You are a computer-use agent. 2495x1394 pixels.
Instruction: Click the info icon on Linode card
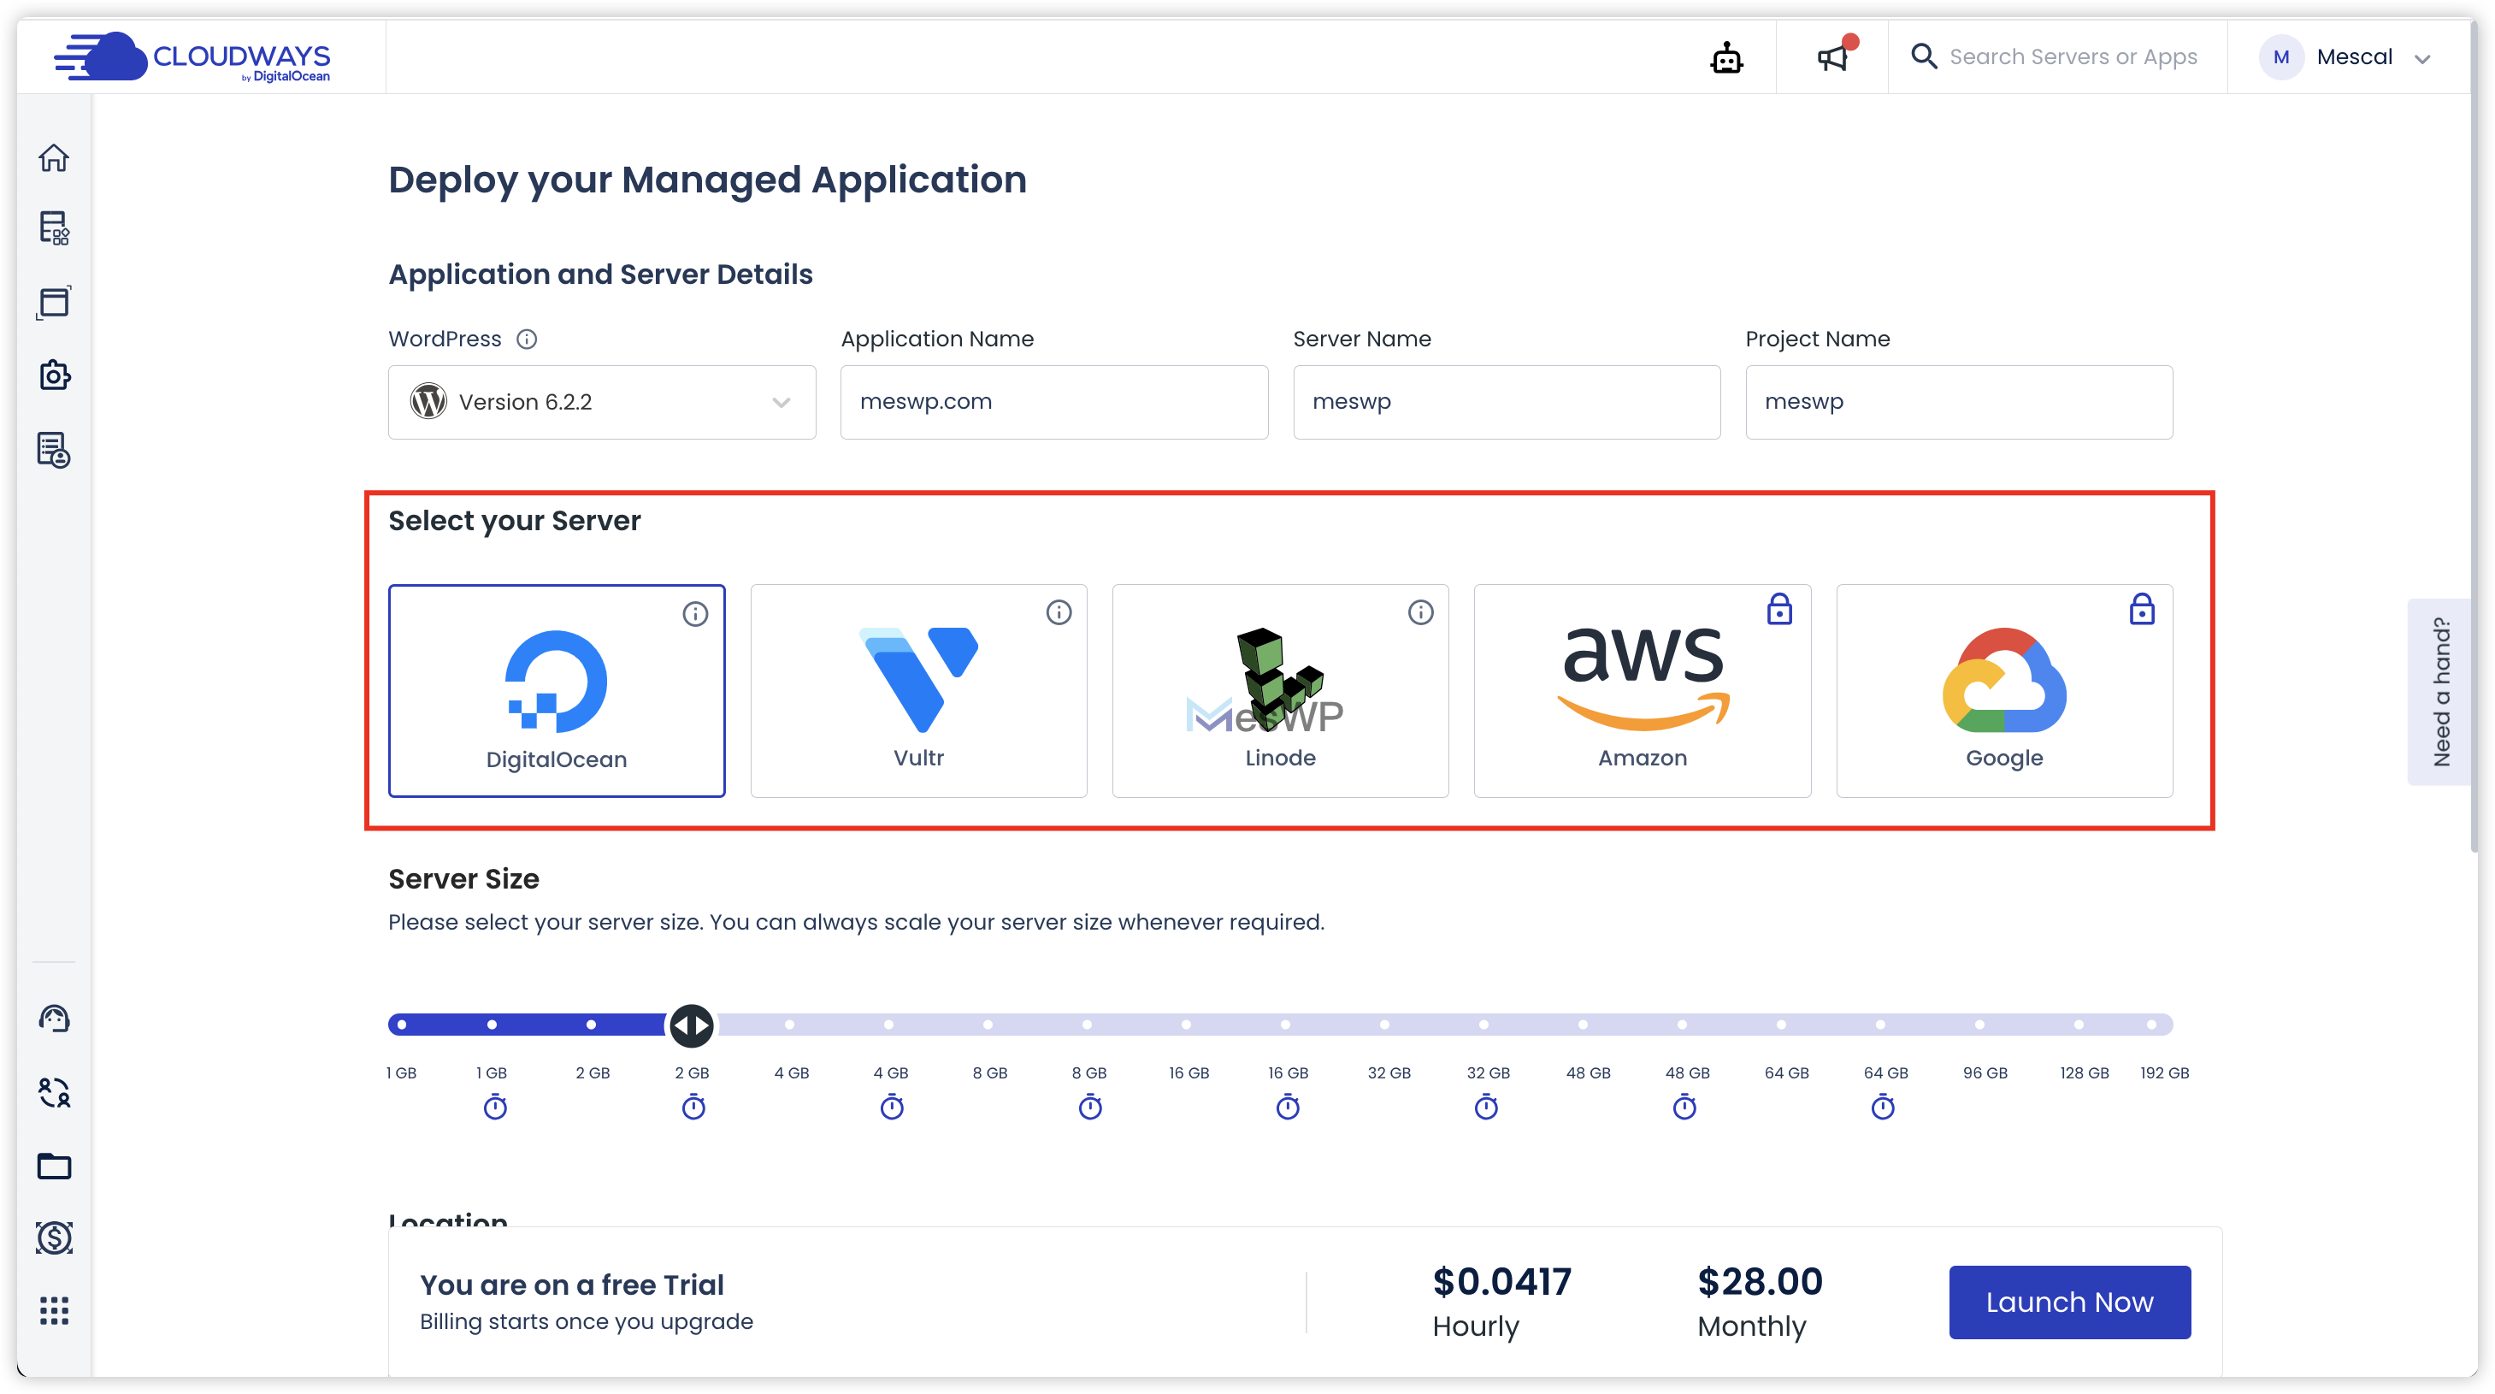(x=1421, y=612)
